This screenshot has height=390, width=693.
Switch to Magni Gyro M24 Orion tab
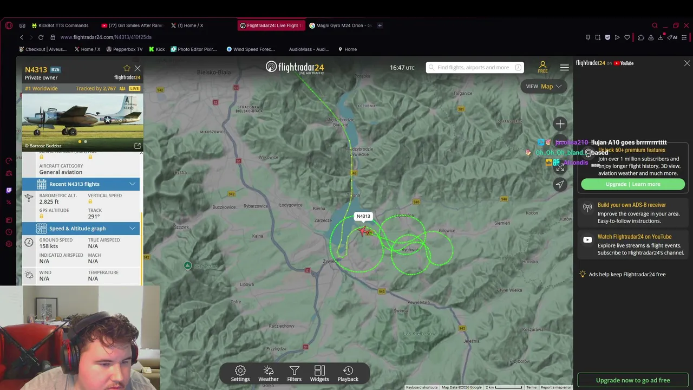point(340,25)
